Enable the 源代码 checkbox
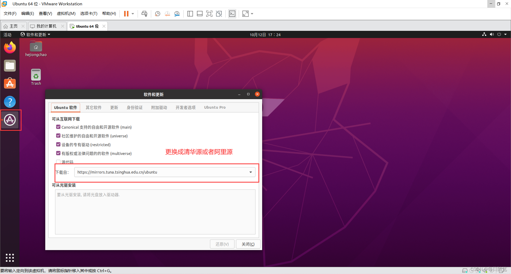511x274 pixels. pos(58,162)
